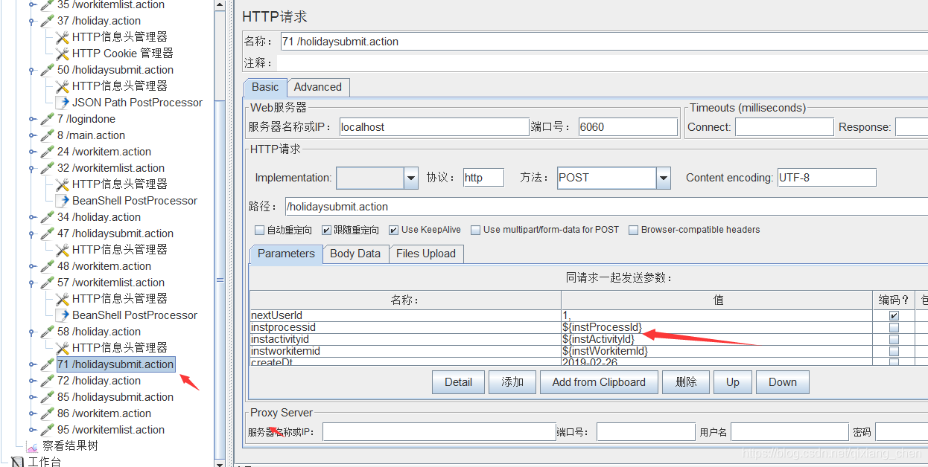This screenshot has height=467, width=928.
Task: Collapse the 47 /holidaysubmit.action tree node
Action: pyautogui.click(x=32, y=233)
